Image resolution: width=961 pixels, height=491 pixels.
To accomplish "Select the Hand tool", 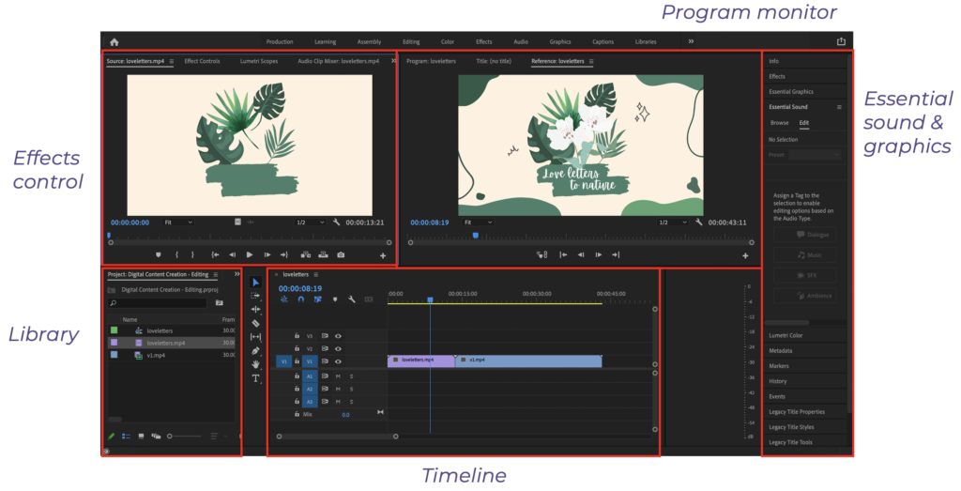I will pos(256,364).
